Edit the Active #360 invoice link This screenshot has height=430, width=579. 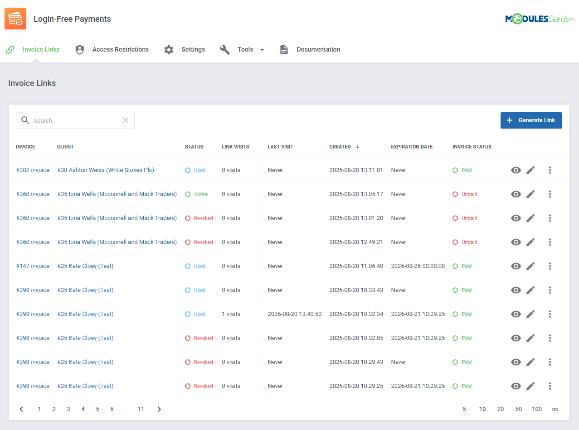pyautogui.click(x=530, y=194)
